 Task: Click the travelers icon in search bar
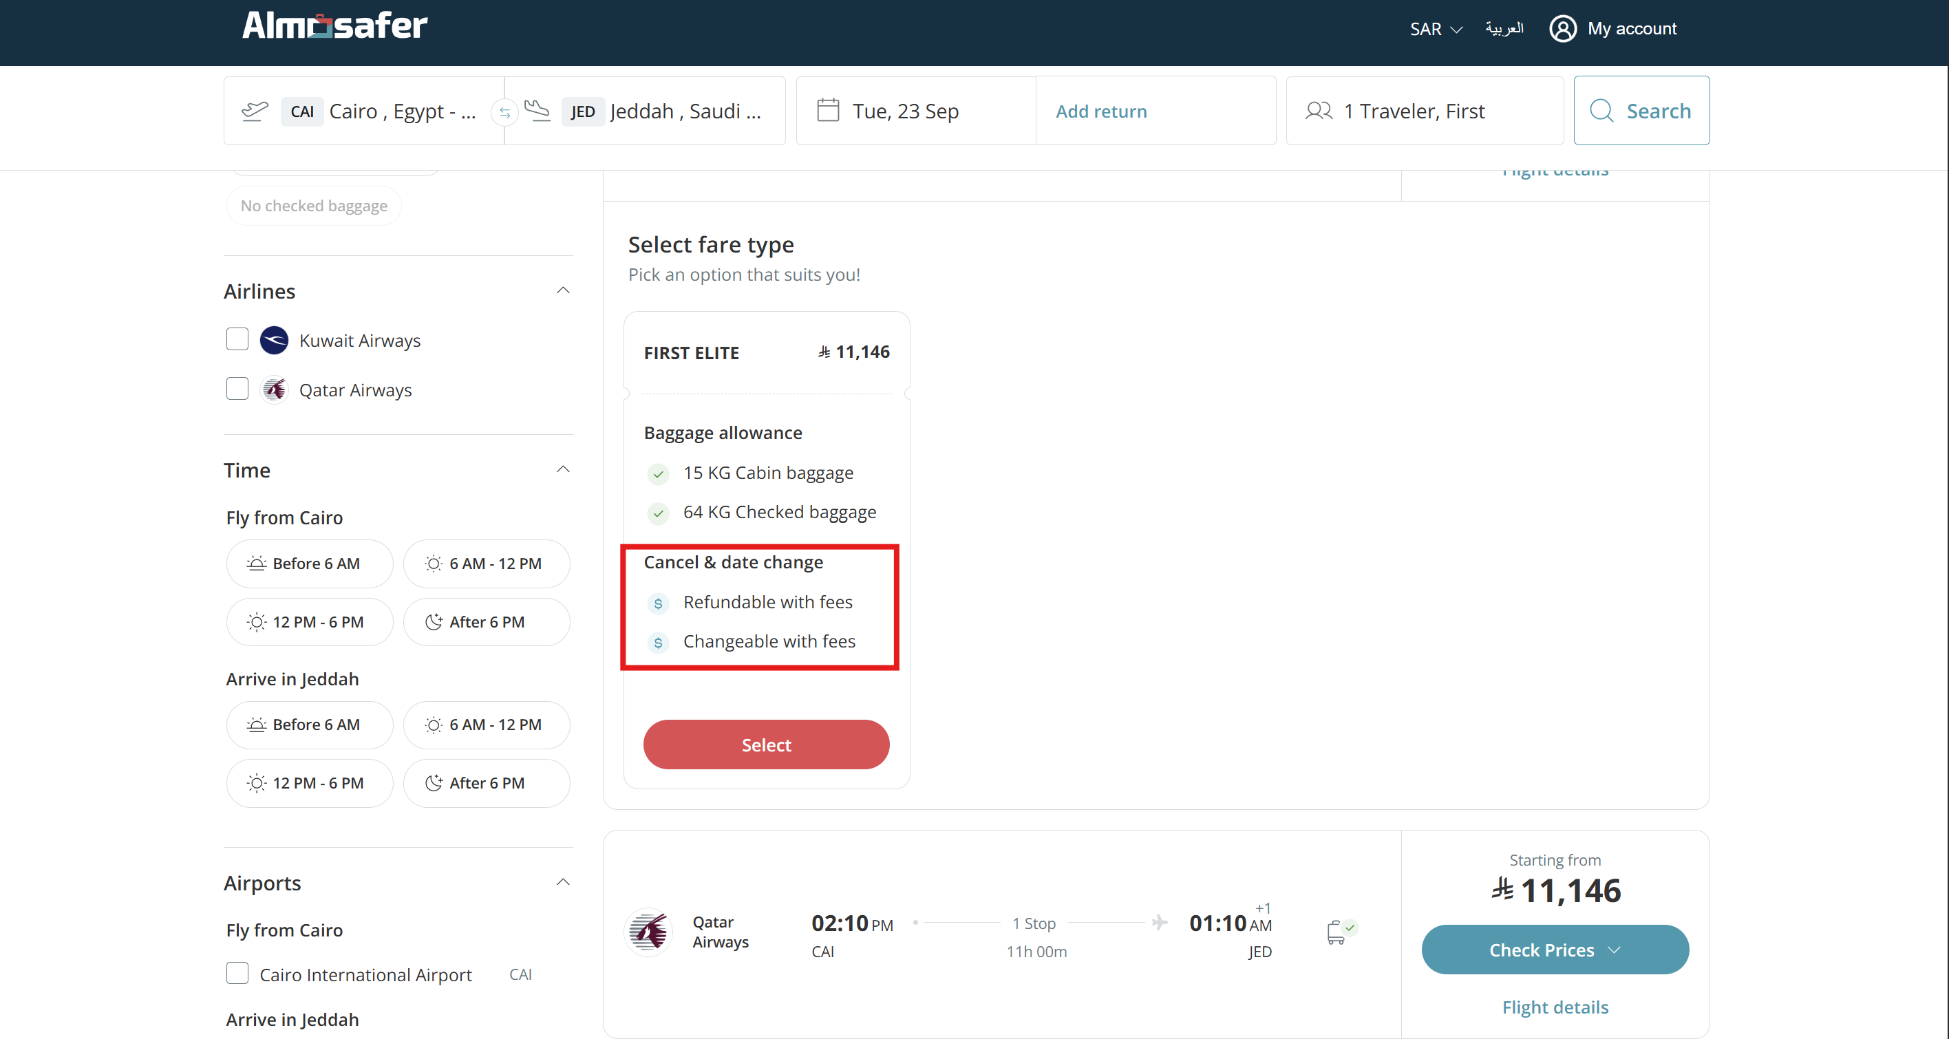tap(1318, 110)
